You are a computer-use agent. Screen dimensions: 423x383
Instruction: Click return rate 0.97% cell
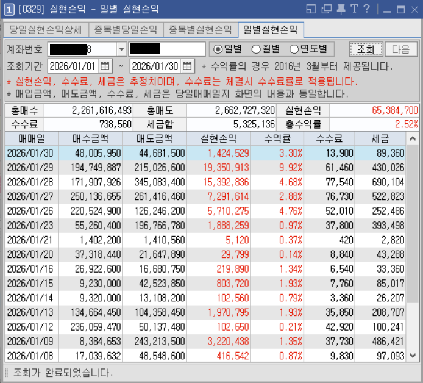tap(291, 226)
